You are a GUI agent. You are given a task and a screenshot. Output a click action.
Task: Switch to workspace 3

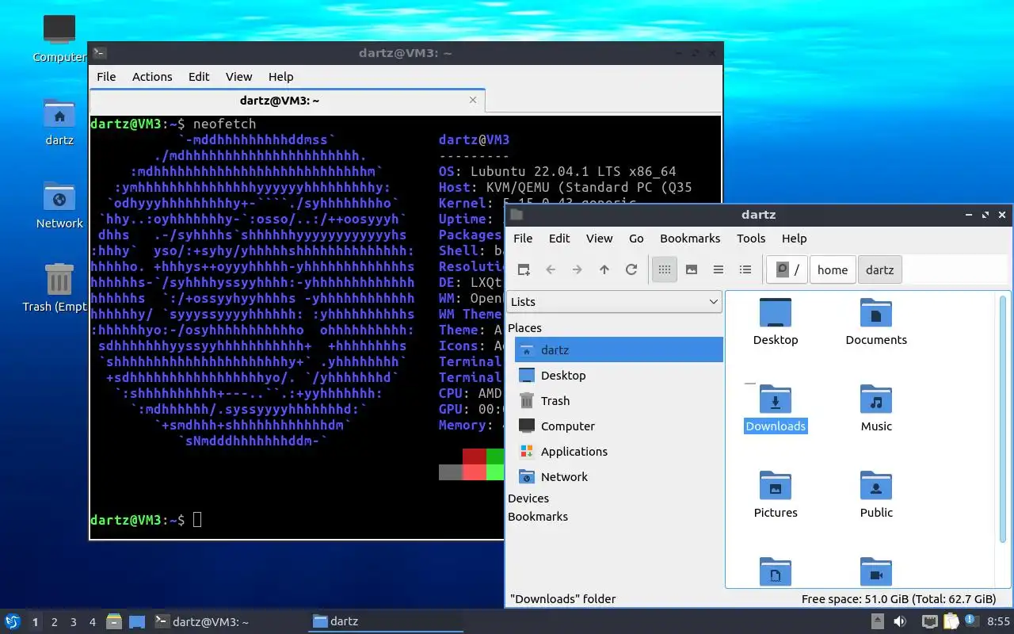[x=74, y=622]
